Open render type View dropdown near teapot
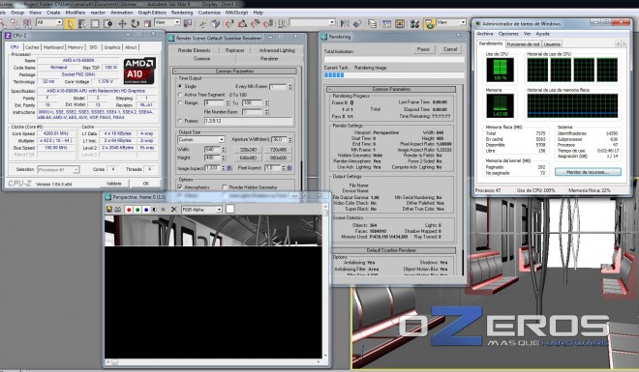The width and height of the screenshot is (639, 372). click(451, 22)
